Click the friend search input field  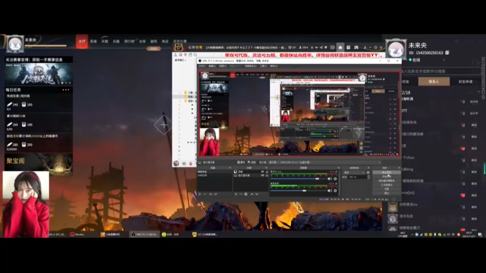click(442, 71)
